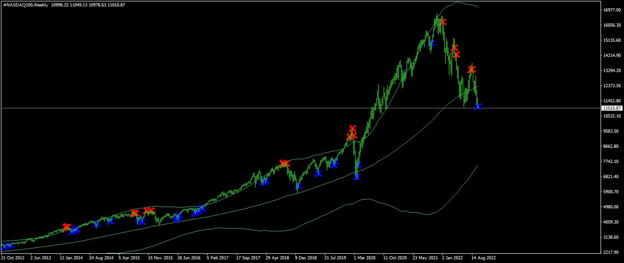Screen dimensions: 624x263
Task: Click the blue X marker at the late-2018 low
Action: (298, 186)
